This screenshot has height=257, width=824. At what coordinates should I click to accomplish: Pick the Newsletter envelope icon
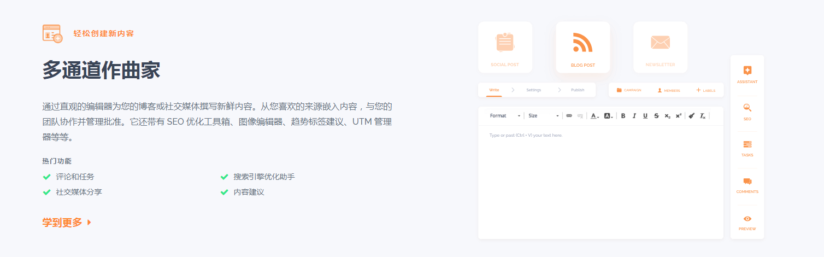(x=660, y=42)
